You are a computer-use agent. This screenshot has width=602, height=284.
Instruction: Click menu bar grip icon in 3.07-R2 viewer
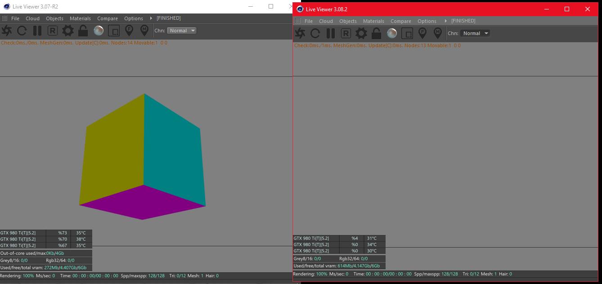[4, 18]
